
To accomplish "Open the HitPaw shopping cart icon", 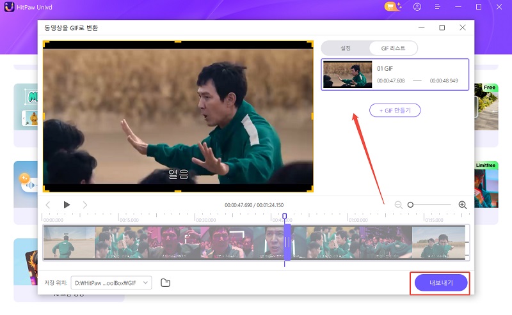I will point(392,6).
